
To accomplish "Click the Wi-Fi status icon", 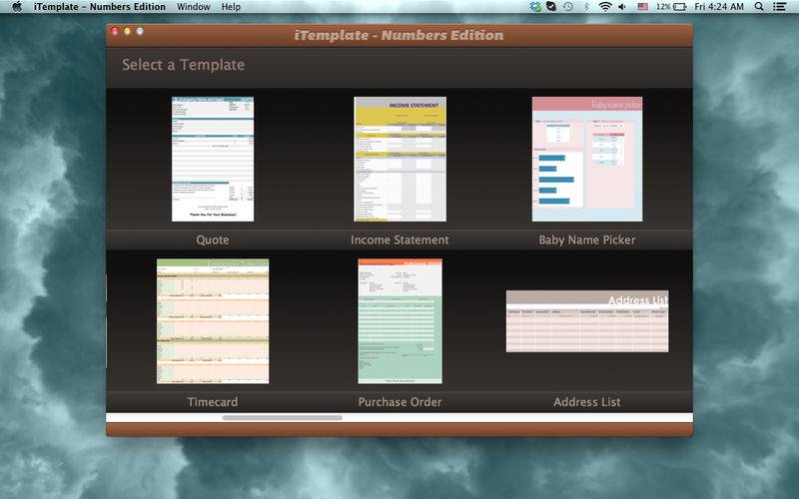I will (x=605, y=7).
